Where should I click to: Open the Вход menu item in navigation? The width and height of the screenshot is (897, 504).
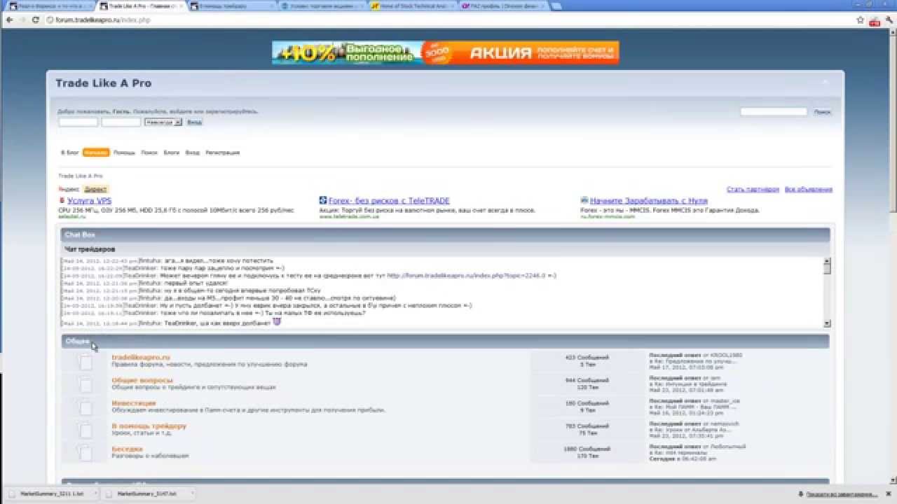click(192, 153)
